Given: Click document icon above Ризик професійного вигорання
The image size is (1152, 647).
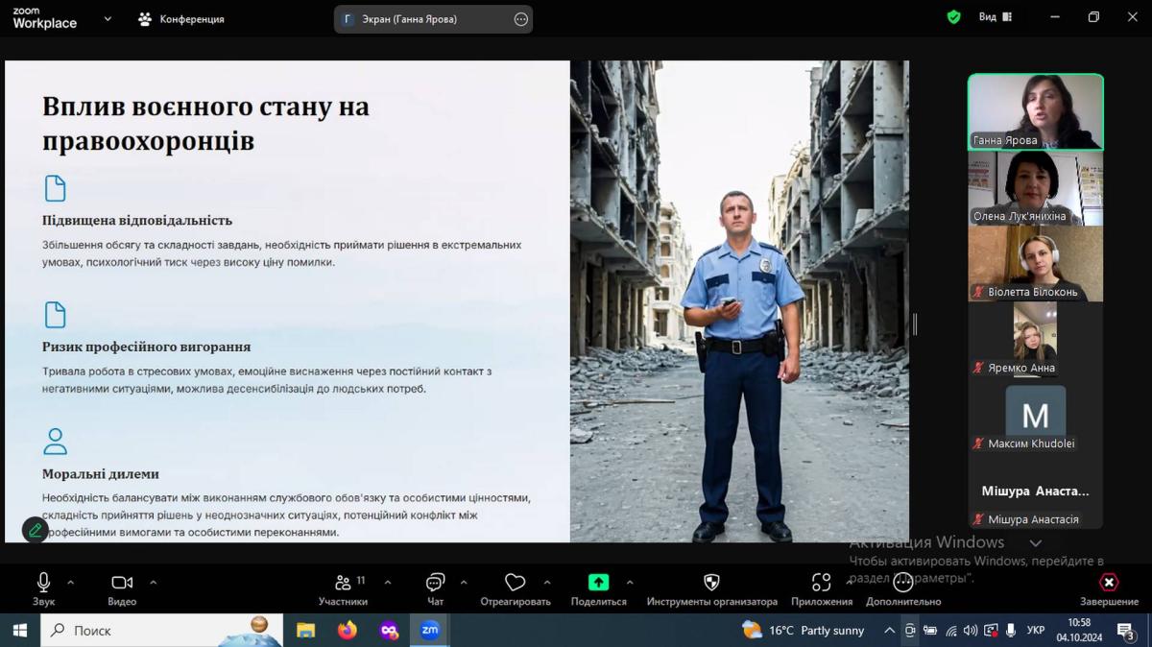Looking at the screenshot, I should (x=56, y=315).
